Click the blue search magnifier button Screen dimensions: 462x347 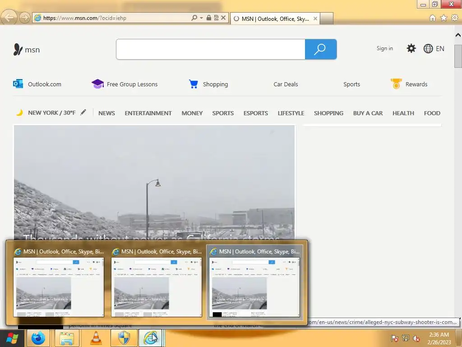(x=321, y=49)
